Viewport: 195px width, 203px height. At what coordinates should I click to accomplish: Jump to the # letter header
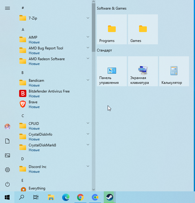click(23, 8)
